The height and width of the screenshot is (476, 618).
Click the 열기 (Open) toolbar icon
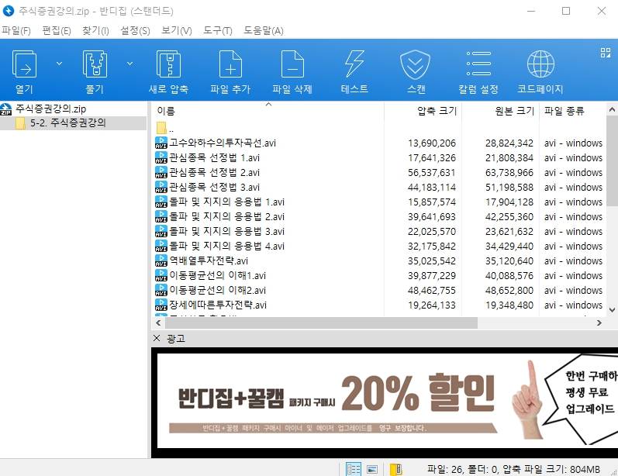click(24, 64)
